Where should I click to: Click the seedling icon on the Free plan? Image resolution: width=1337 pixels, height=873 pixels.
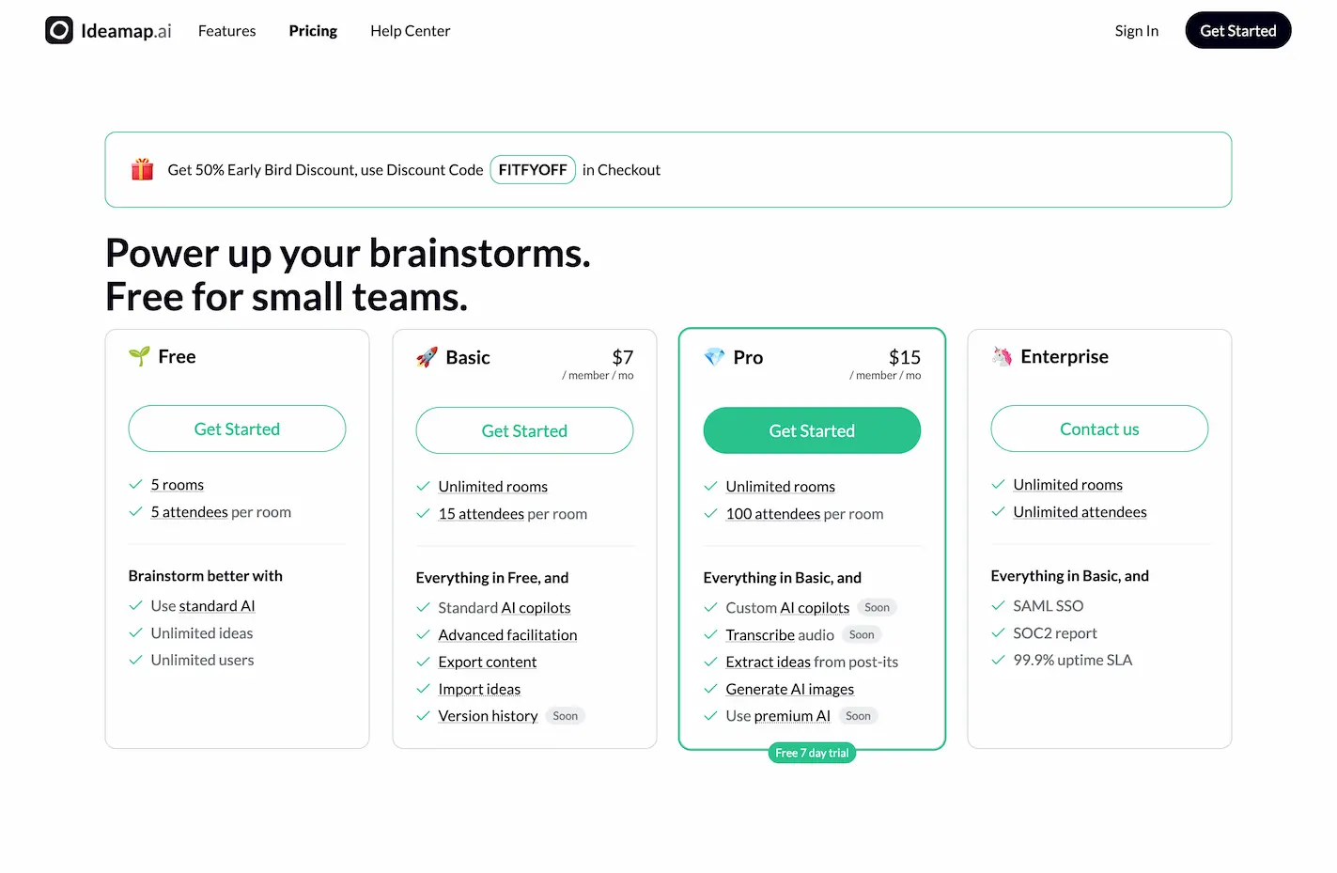(x=138, y=356)
